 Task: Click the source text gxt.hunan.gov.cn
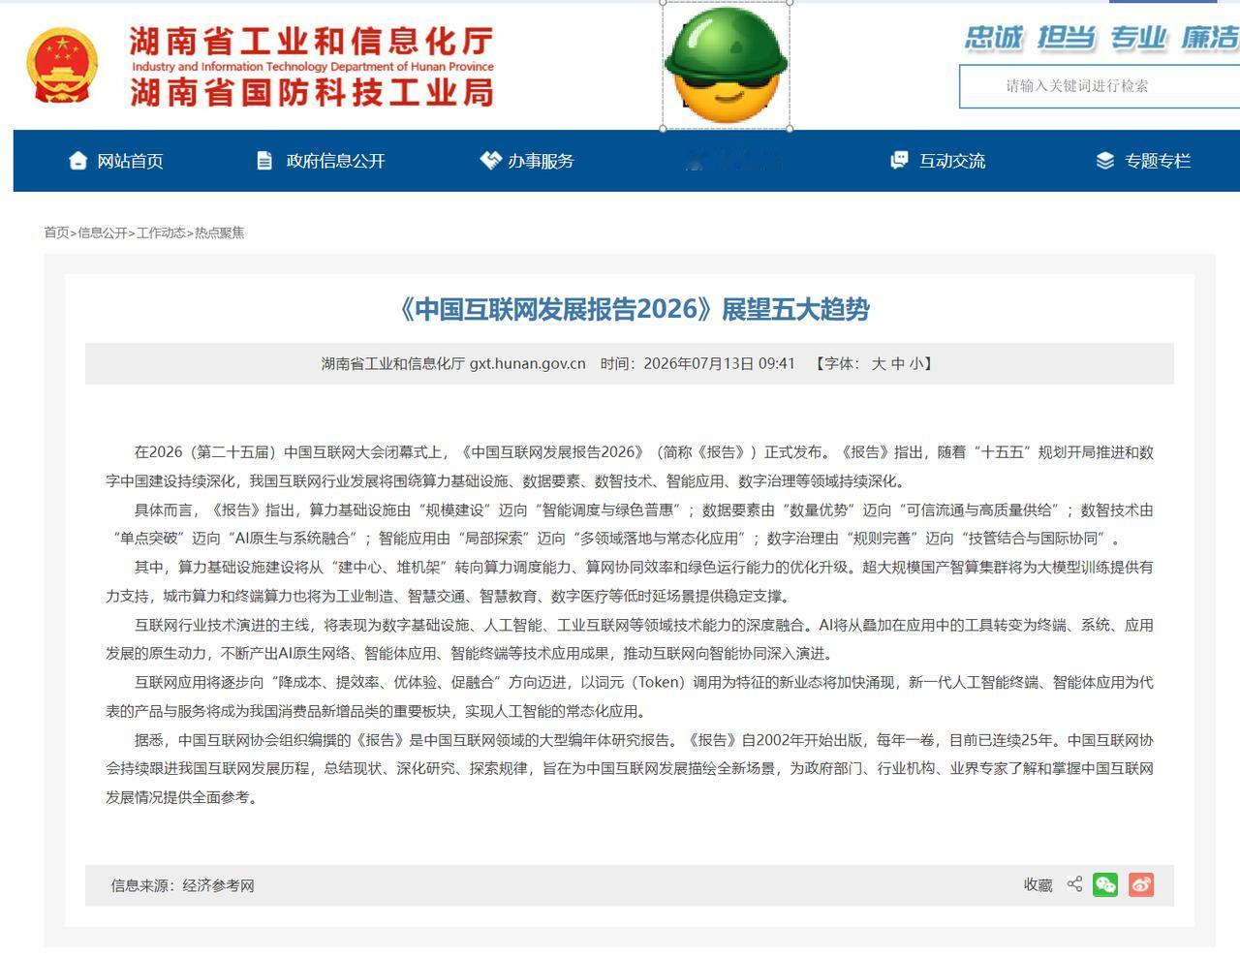pos(527,364)
